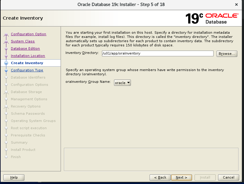Click the Database Identifiers step label
244x184 pixels.
pyautogui.click(x=28, y=77)
